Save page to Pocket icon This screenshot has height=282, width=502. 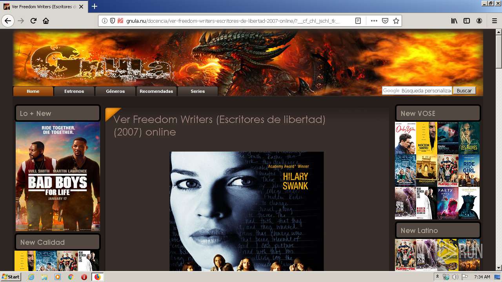click(385, 21)
